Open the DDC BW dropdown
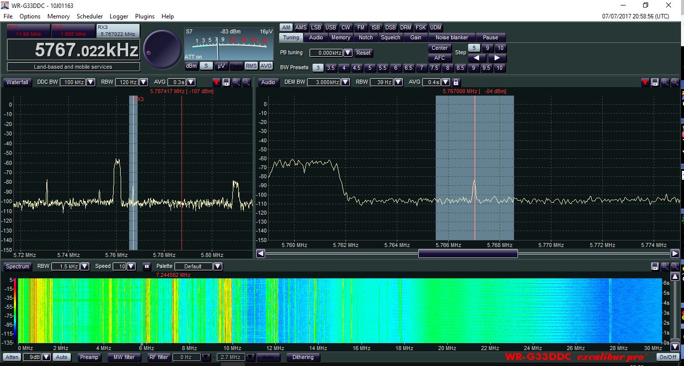Image resolution: width=684 pixels, height=366 pixels. (x=90, y=82)
